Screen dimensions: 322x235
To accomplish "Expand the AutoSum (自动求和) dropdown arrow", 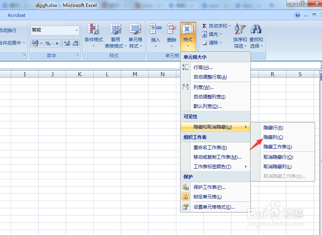I will tap(230, 26).
